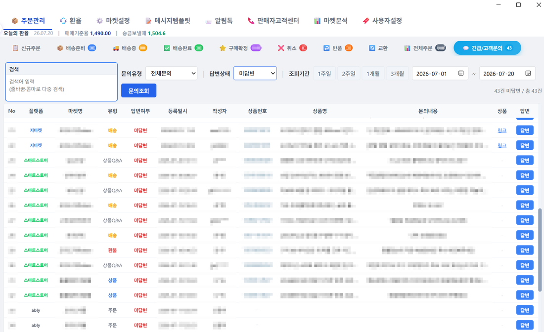
Task: Click the 상품번호 column header
Action: [x=258, y=111]
